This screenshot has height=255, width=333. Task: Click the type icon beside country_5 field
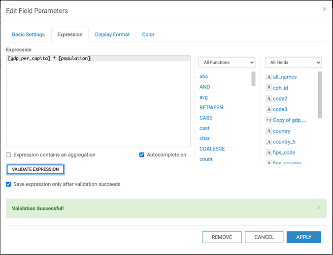268,142
